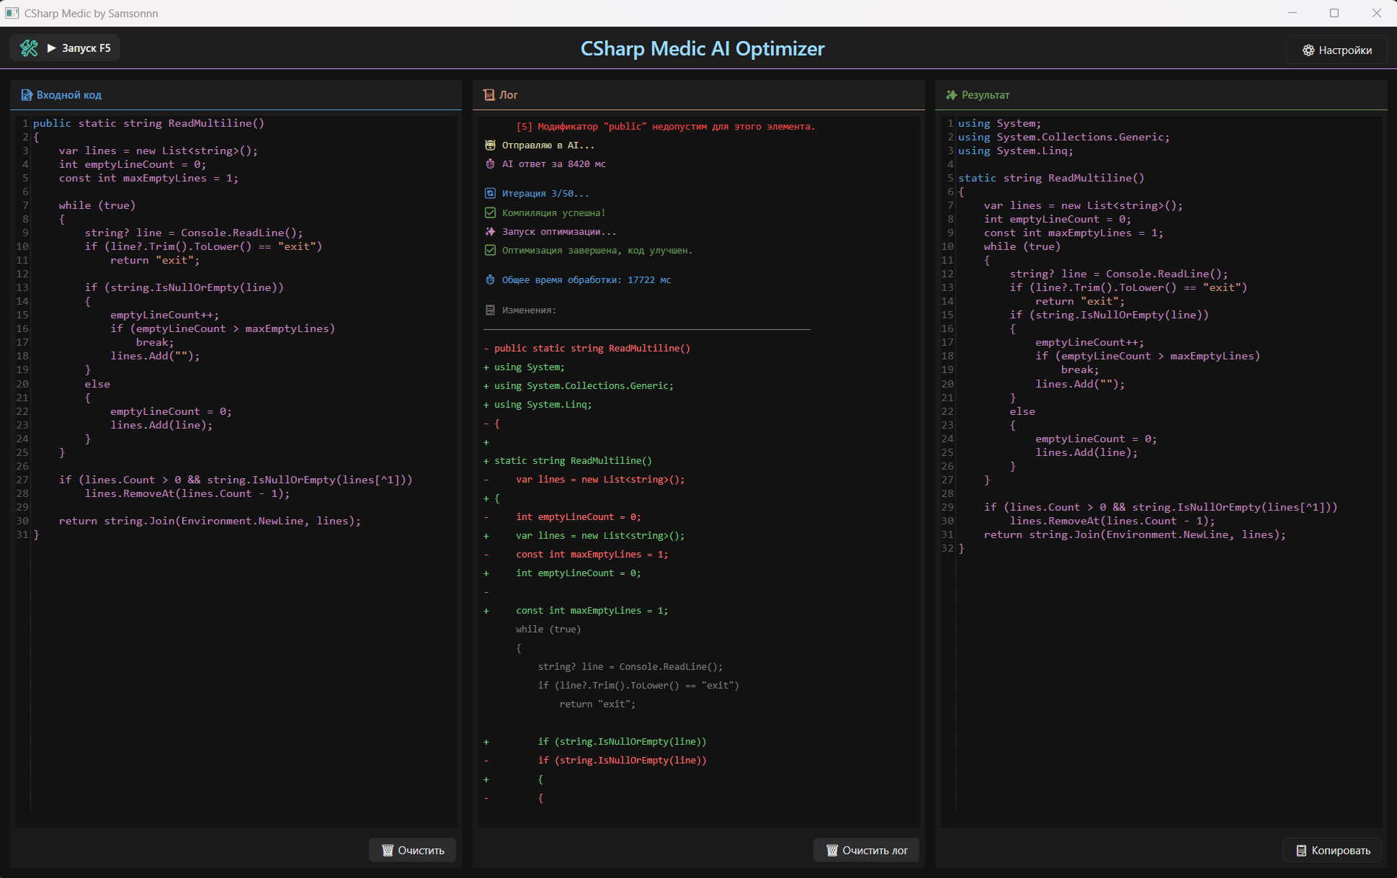The width and height of the screenshot is (1397, 878).
Task: Copy result with Копировать button
Action: click(x=1332, y=850)
